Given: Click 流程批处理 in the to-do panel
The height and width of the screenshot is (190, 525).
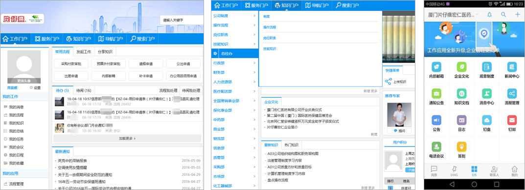Looking at the screenshot, I should click(168, 90).
